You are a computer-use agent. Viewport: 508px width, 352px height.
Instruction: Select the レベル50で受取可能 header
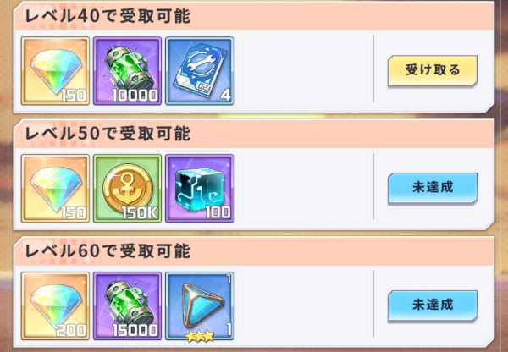point(108,134)
